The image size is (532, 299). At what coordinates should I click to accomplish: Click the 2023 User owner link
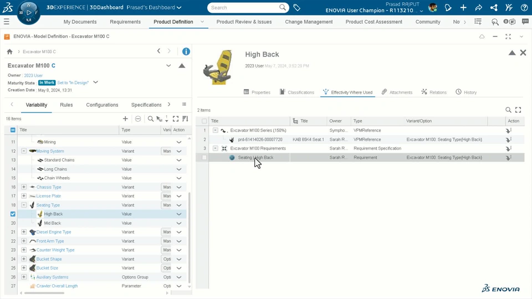pyautogui.click(x=33, y=75)
